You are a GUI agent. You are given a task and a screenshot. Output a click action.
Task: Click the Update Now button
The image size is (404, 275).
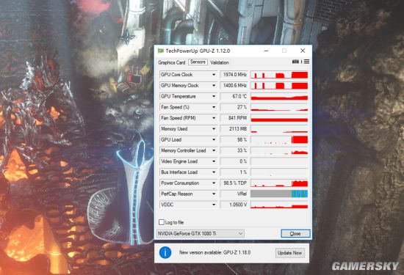point(290,253)
